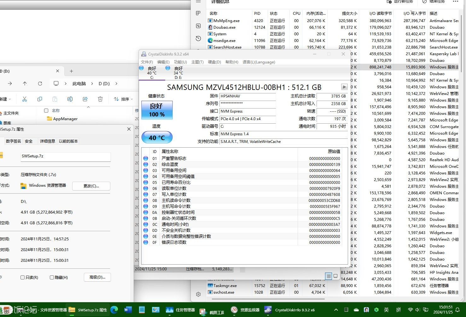Image resolution: width=466 pixels, height=317 pixels.
Task: Click the health status 良好 100% button
Action: pos(157,110)
